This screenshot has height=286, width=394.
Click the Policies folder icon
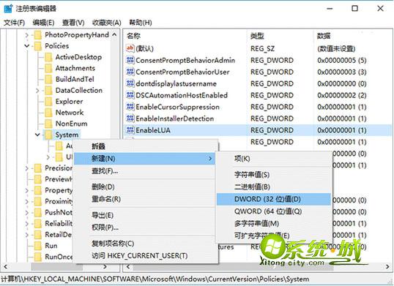point(37,46)
